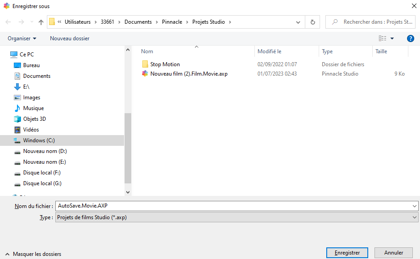Click the Pinnacle breadcrumb
420x259 pixels.
click(172, 22)
